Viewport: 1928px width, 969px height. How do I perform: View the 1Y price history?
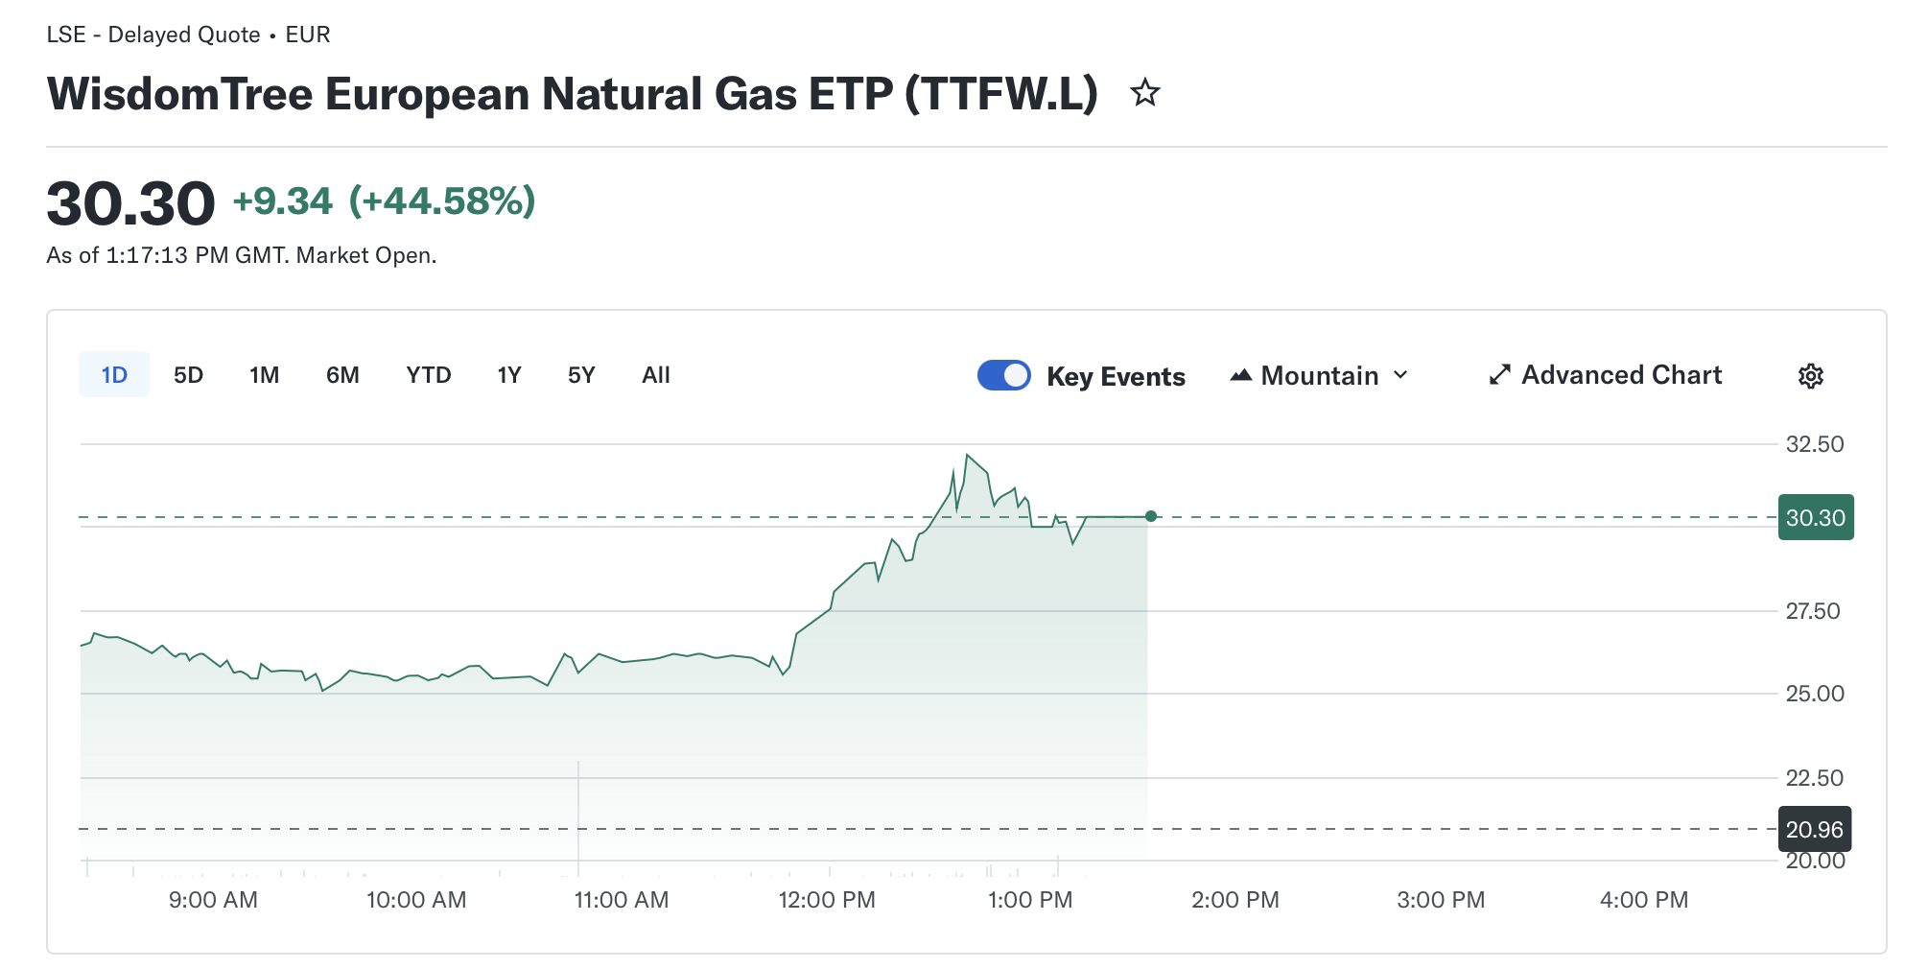(509, 375)
